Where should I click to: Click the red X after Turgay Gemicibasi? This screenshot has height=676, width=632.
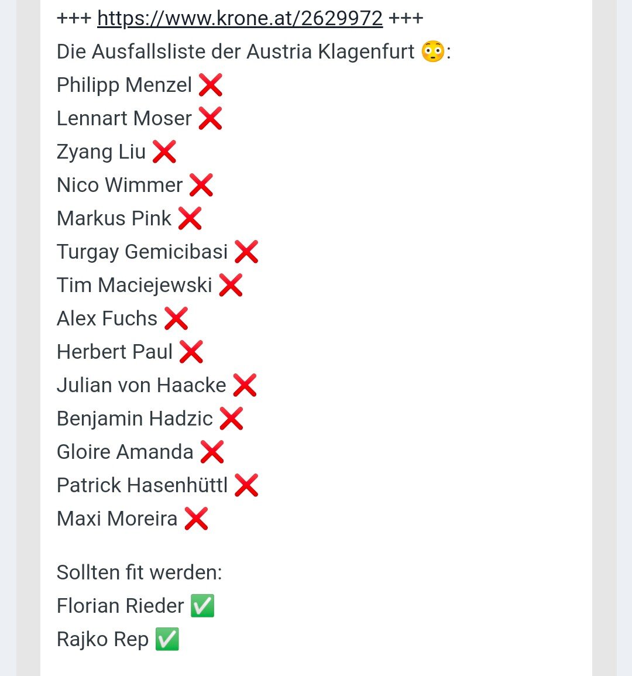click(x=246, y=252)
